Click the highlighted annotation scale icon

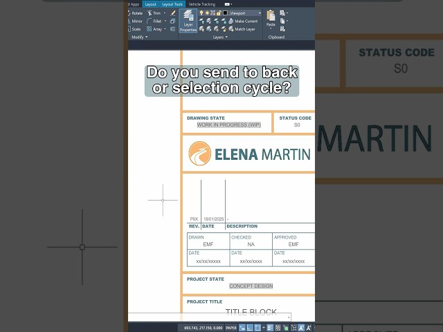(301, 328)
